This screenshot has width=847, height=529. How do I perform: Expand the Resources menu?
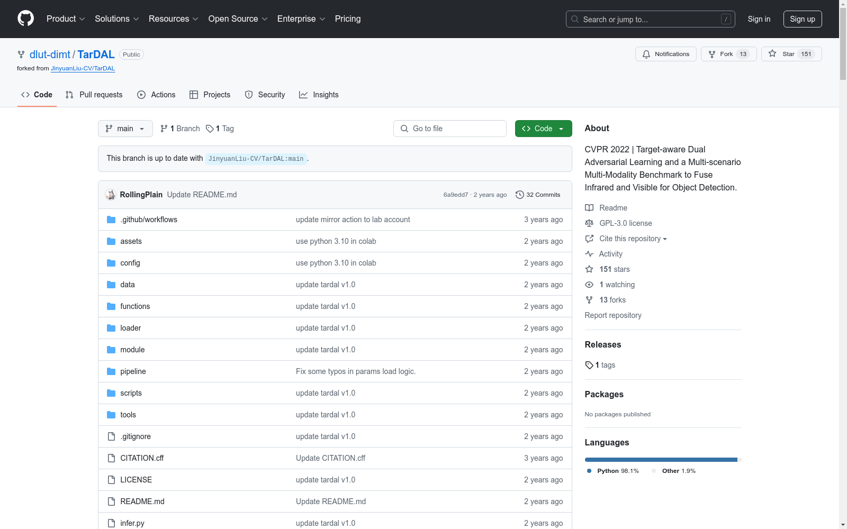174,19
